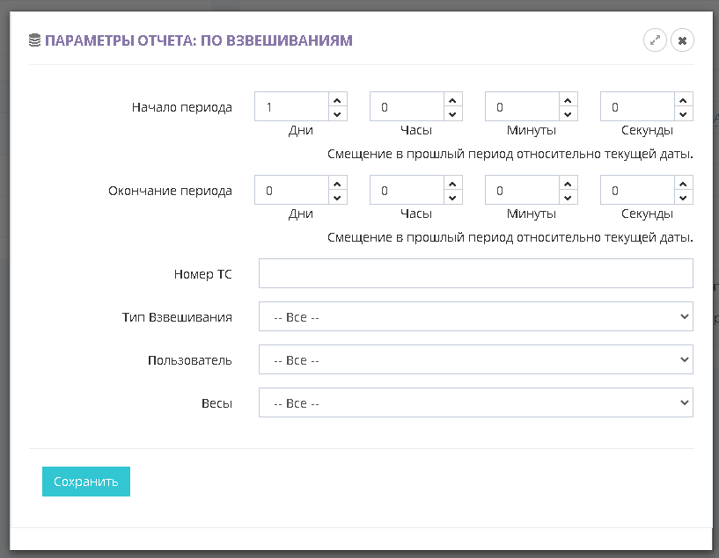Increase start period days (Дни) value
This screenshot has height=558, width=719.
(337, 99)
